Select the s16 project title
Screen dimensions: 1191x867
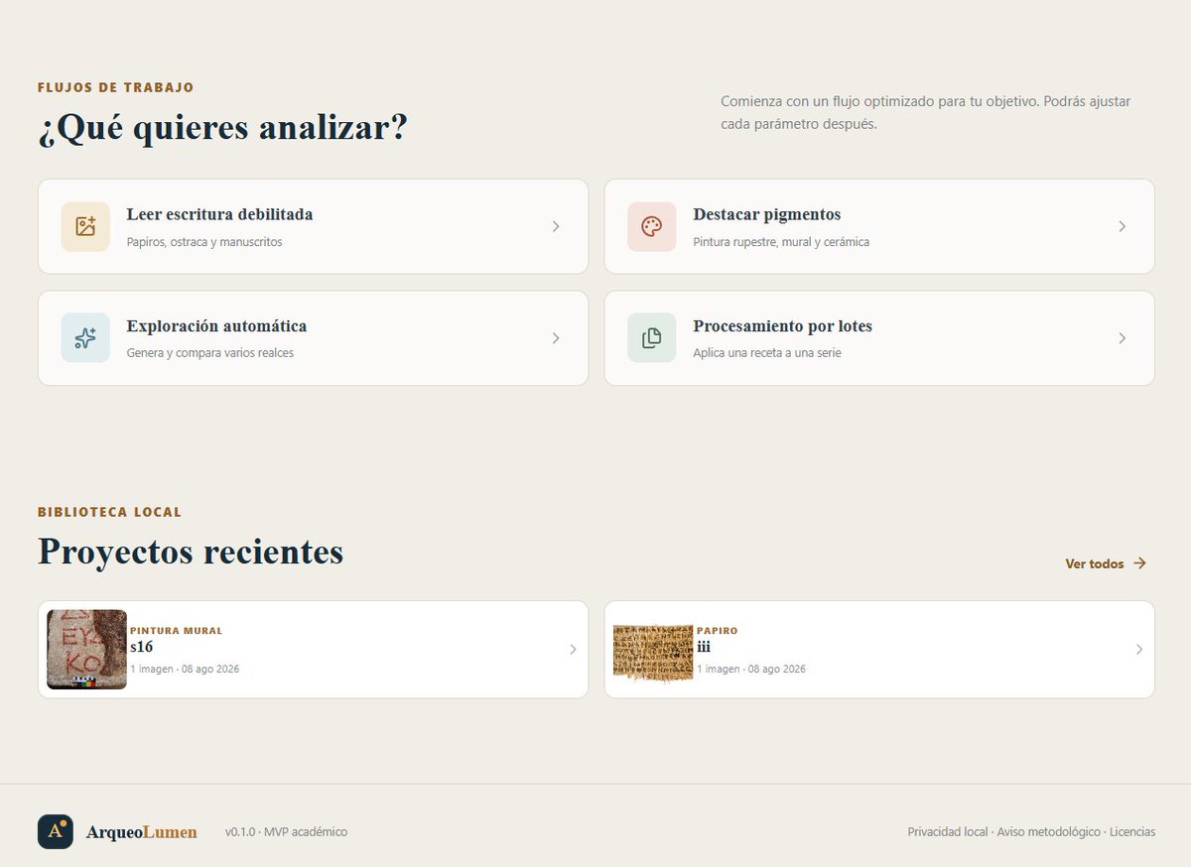142,647
